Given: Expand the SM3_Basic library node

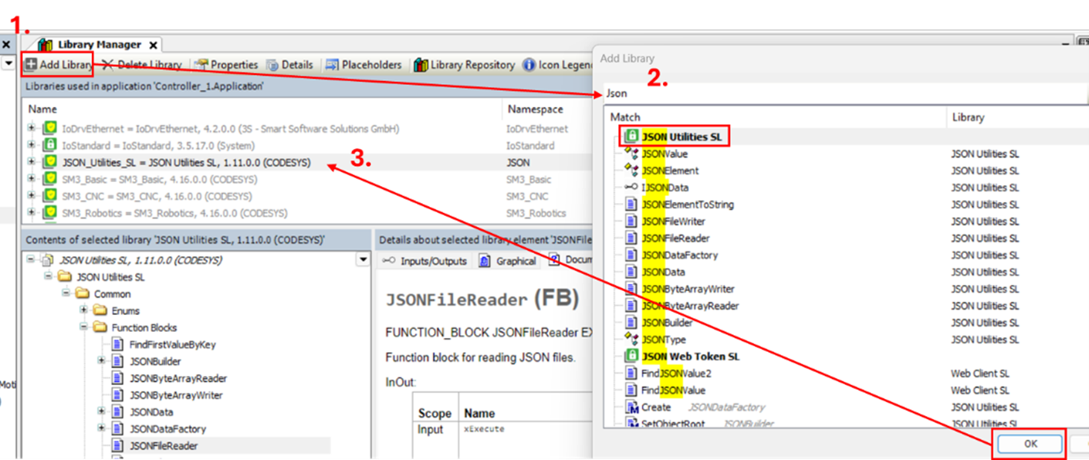Looking at the screenshot, I should (x=32, y=179).
